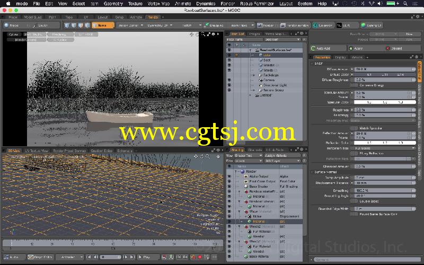Click the current frame input field

tap(110, 257)
